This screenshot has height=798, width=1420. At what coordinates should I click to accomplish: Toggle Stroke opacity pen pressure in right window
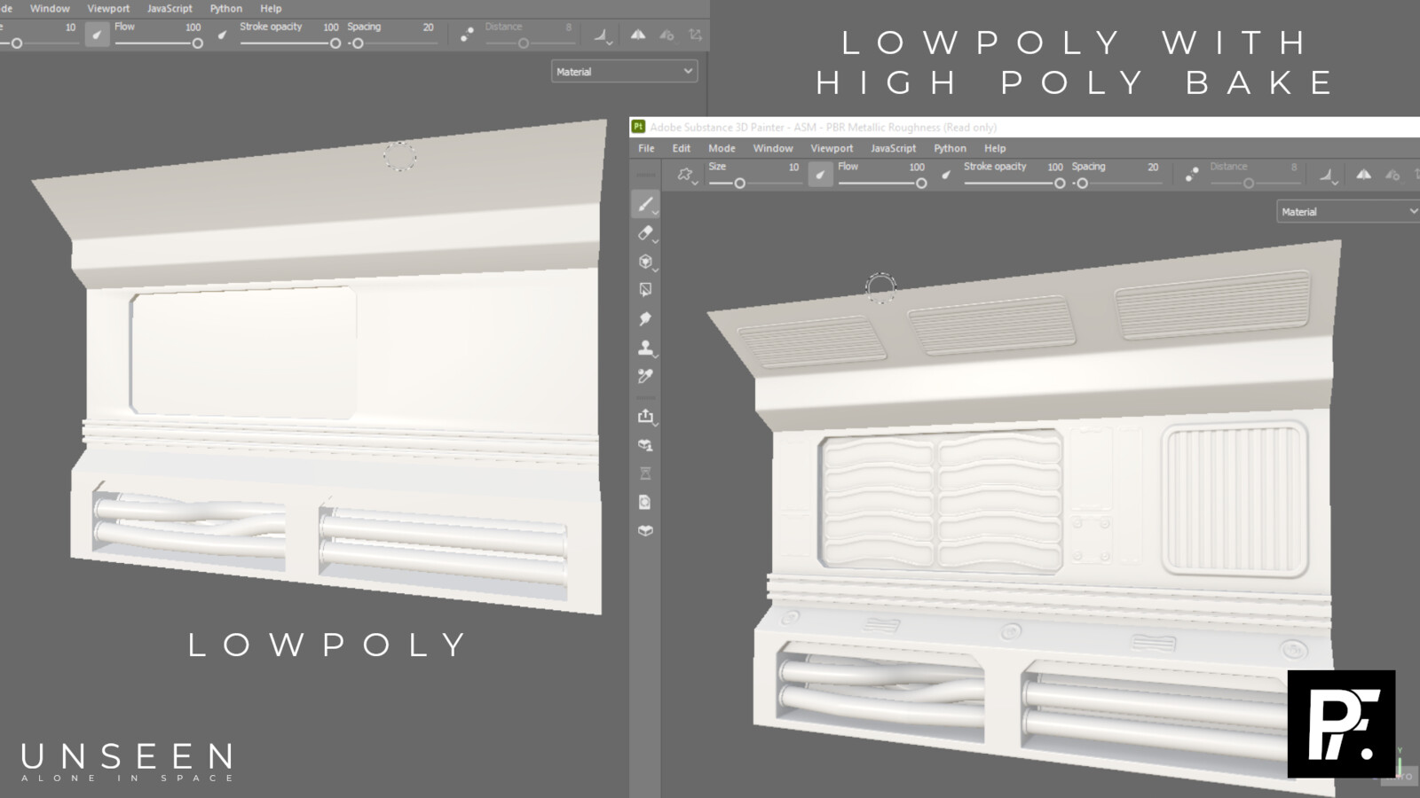946,175
